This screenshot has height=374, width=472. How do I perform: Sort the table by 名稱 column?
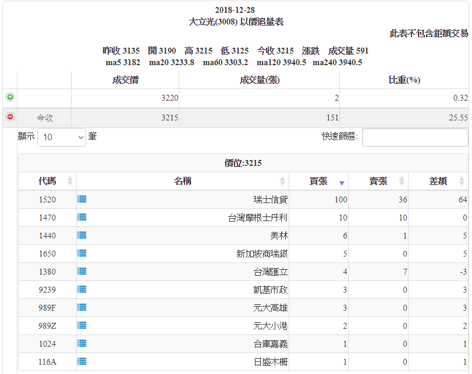pos(182,181)
